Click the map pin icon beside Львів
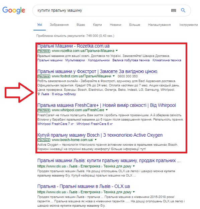 (39, 94)
